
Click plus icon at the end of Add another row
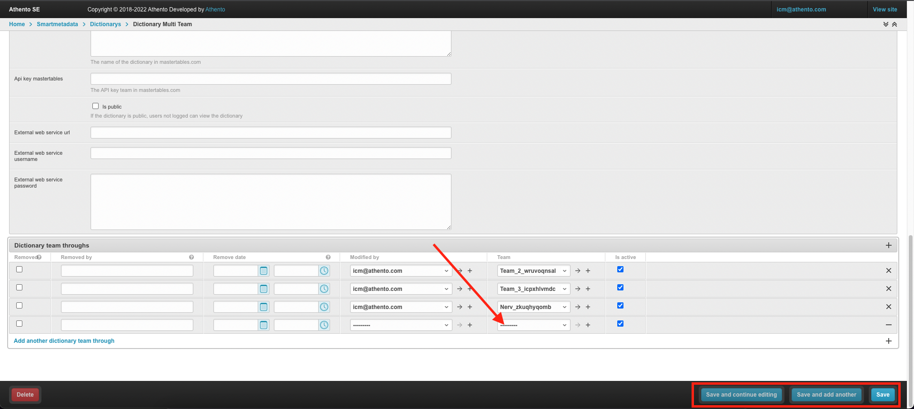pyautogui.click(x=889, y=341)
